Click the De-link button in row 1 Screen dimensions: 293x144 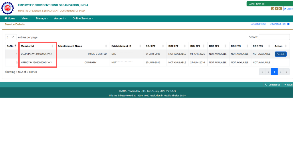click(280, 54)
